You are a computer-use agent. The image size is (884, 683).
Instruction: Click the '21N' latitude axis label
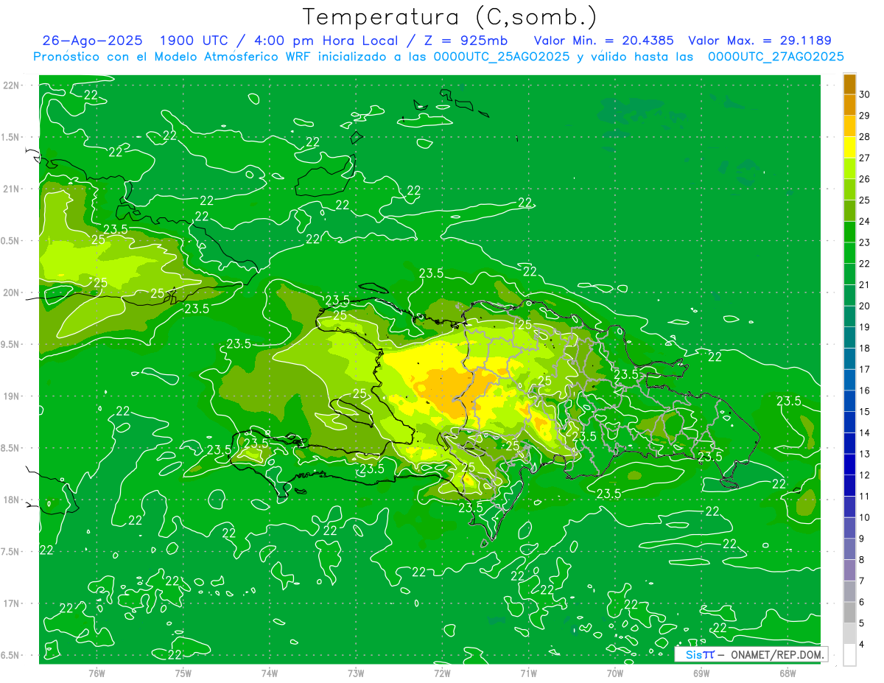pos(12,189)
